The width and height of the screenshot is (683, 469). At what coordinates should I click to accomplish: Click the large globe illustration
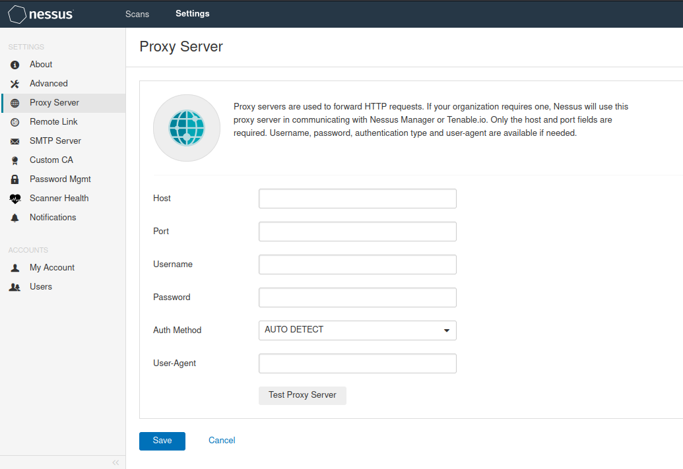[x=187, y=128]
